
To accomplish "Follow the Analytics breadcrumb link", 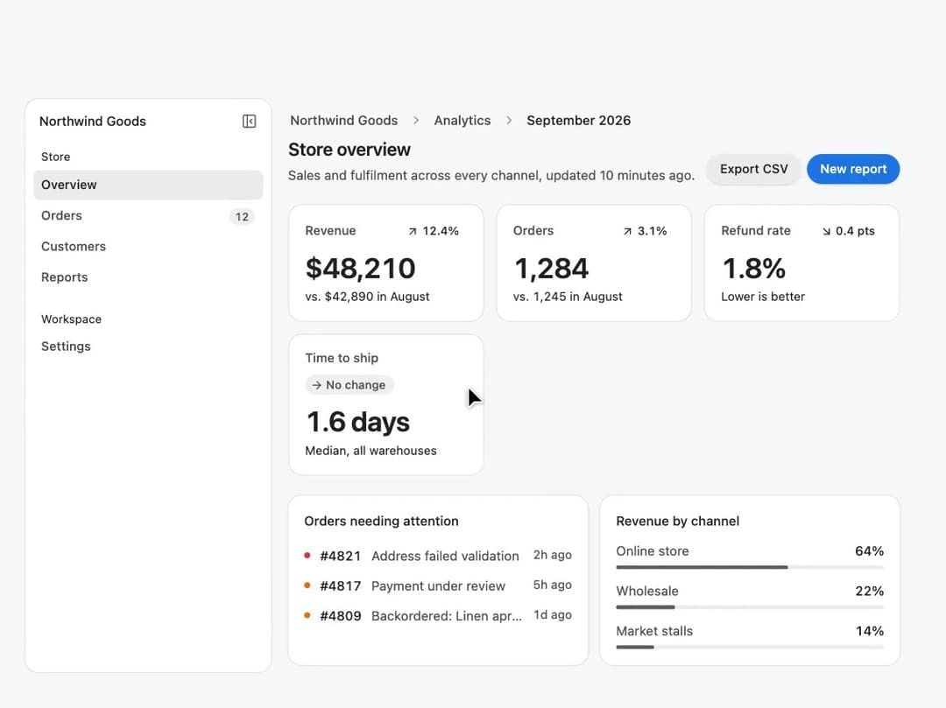I will pos(462,121).
